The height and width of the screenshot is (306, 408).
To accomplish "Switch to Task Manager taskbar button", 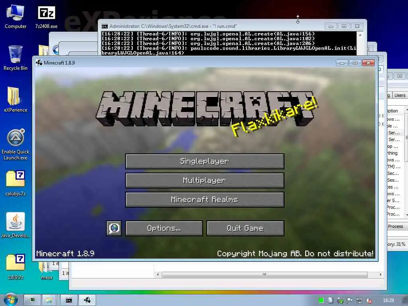I will [x=32, y=300].
